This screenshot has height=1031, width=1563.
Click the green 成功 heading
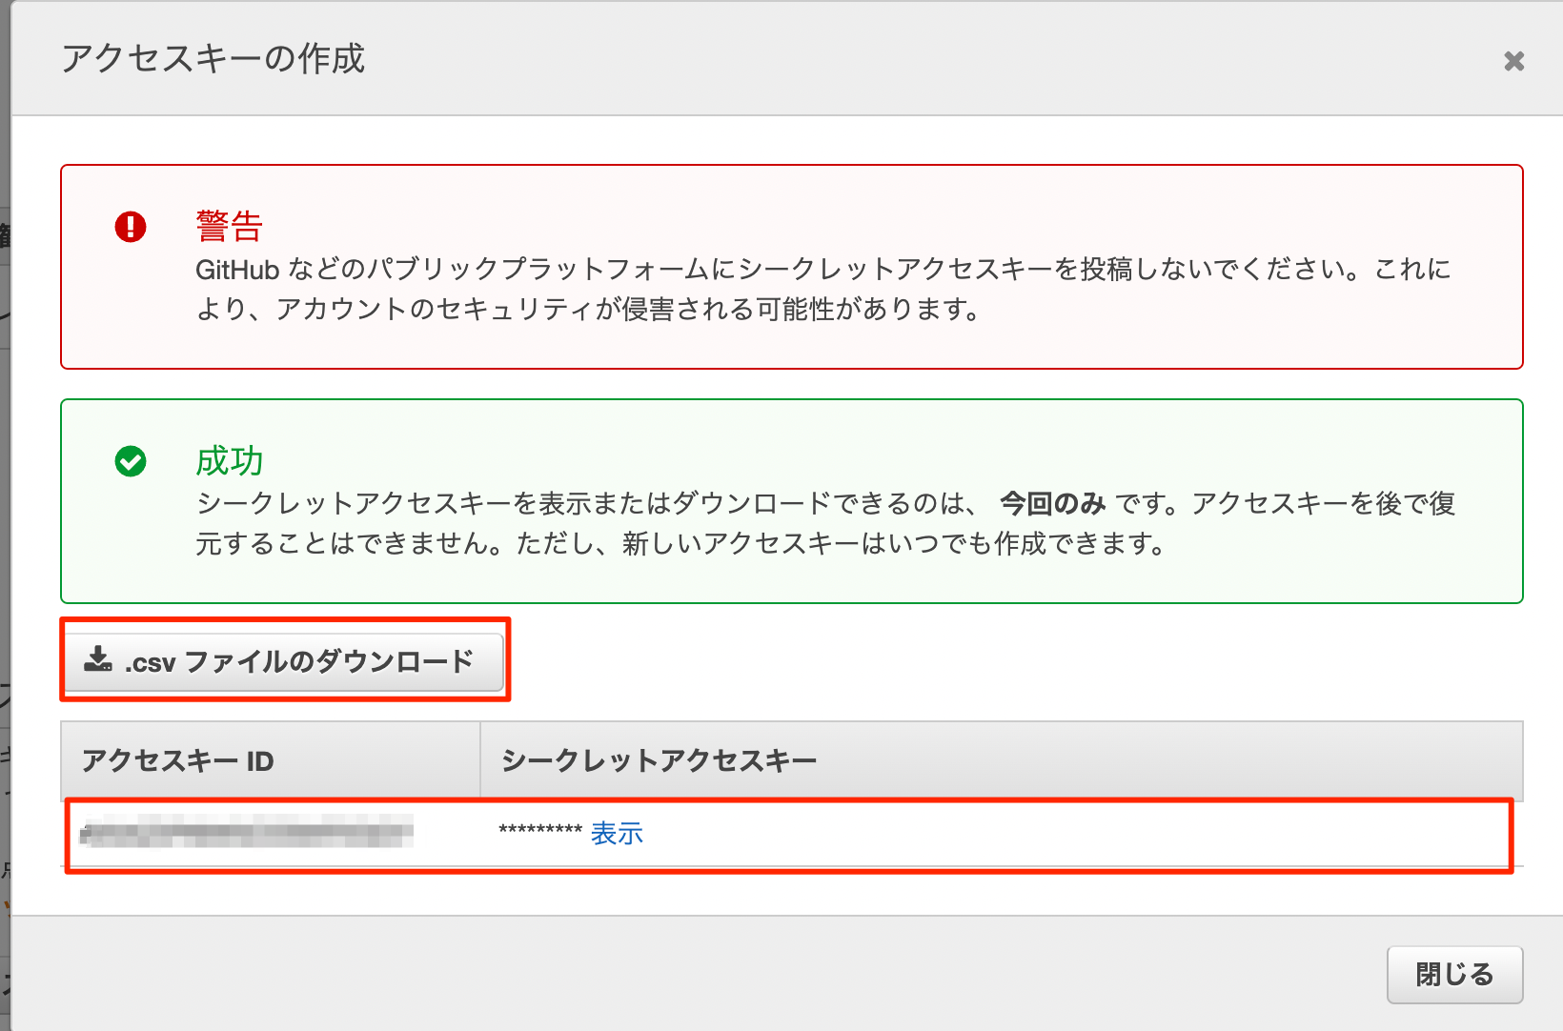pos(229,461)
